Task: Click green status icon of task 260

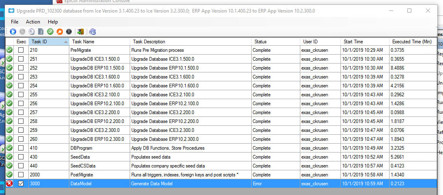Action: point(10,139)
